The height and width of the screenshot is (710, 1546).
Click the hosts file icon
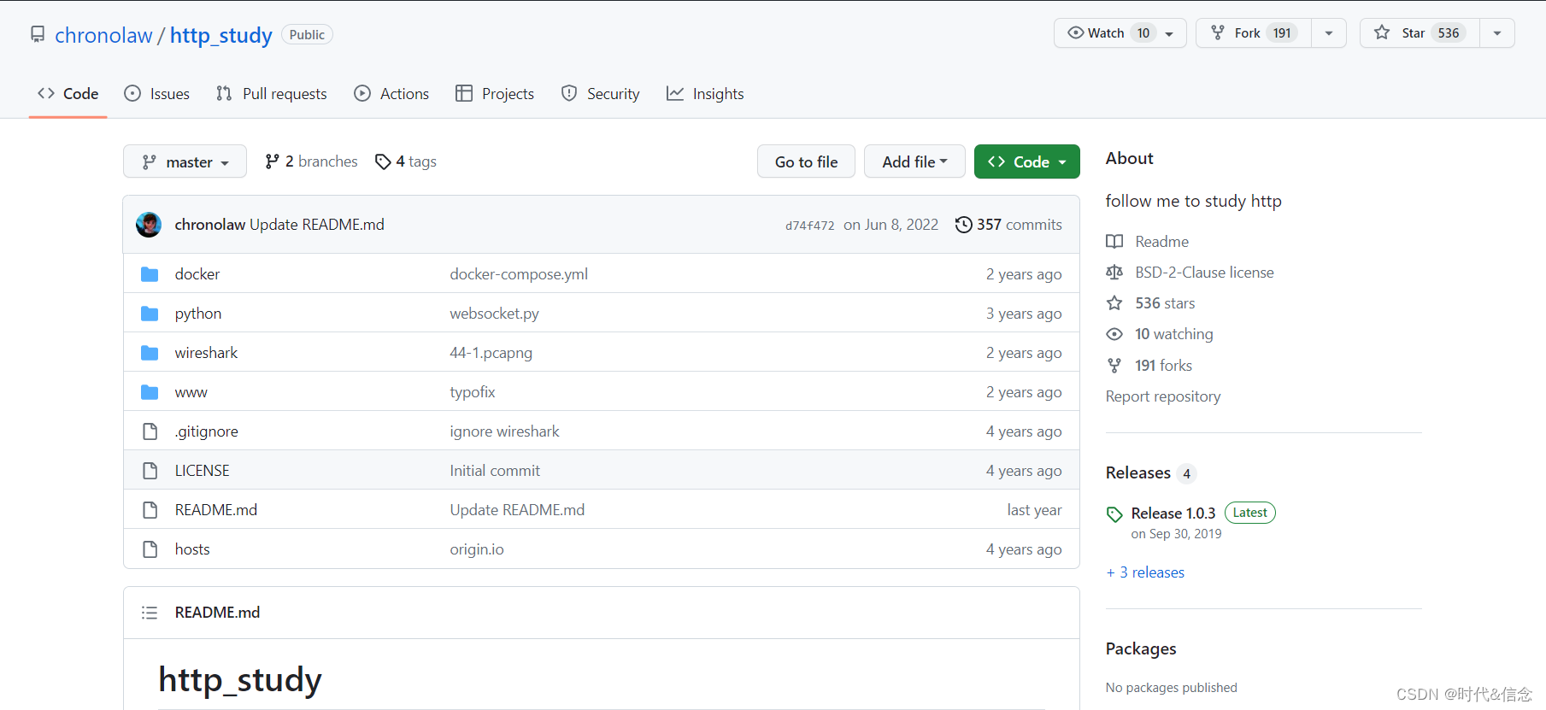click(x=150, y=549)
